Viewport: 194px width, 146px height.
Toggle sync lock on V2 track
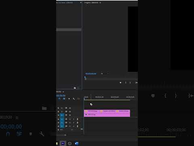pos(66,112)
